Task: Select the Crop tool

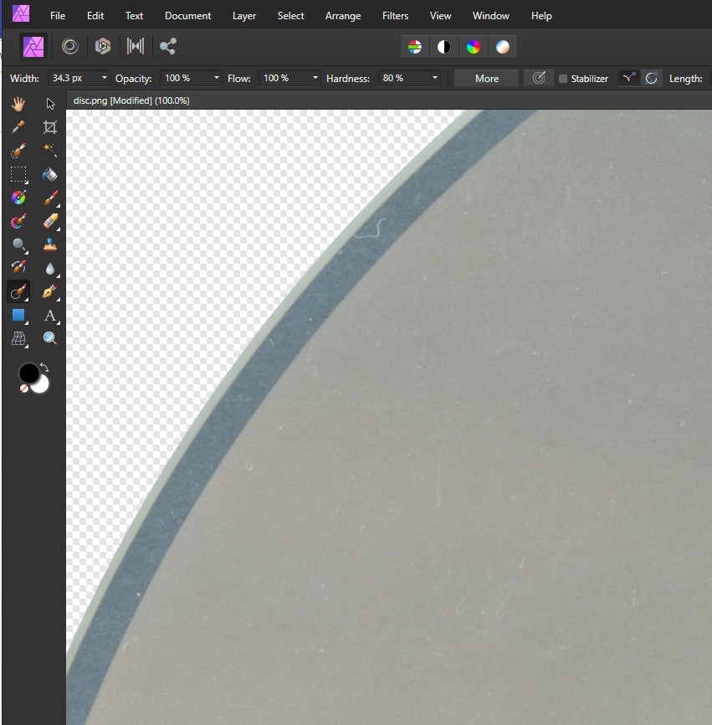Action: 50,127
